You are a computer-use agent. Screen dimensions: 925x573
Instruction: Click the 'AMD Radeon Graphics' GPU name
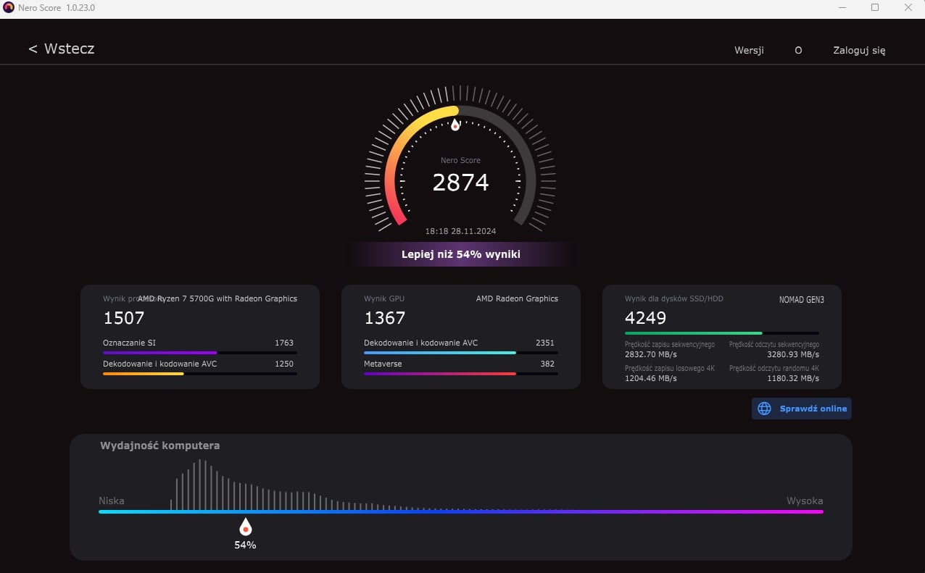tap(517, 298)
